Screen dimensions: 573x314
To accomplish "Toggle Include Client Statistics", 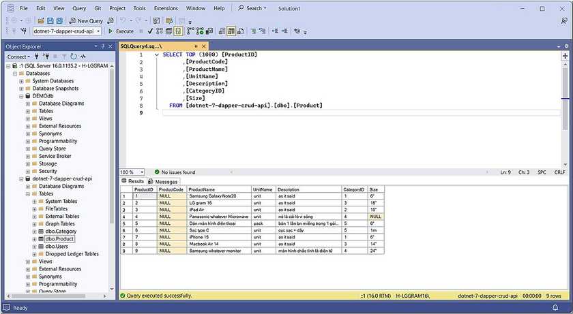I will coord(209,31).
